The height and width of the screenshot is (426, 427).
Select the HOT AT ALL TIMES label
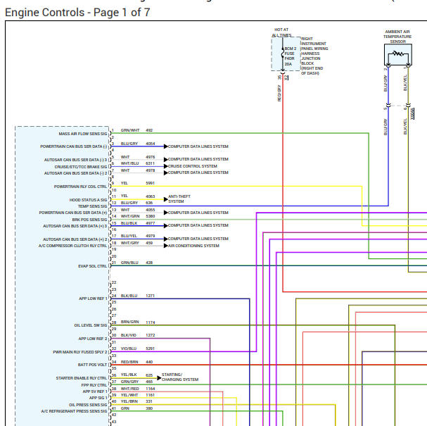pos(281,32)
